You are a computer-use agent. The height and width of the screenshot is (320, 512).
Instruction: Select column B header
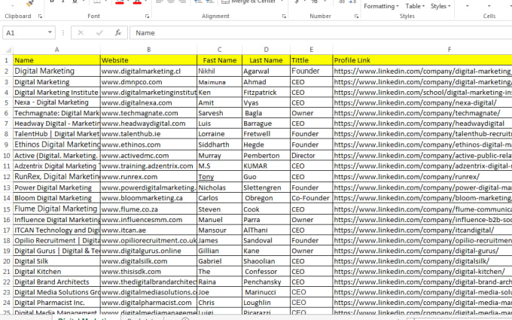click(x=148, y=50)
